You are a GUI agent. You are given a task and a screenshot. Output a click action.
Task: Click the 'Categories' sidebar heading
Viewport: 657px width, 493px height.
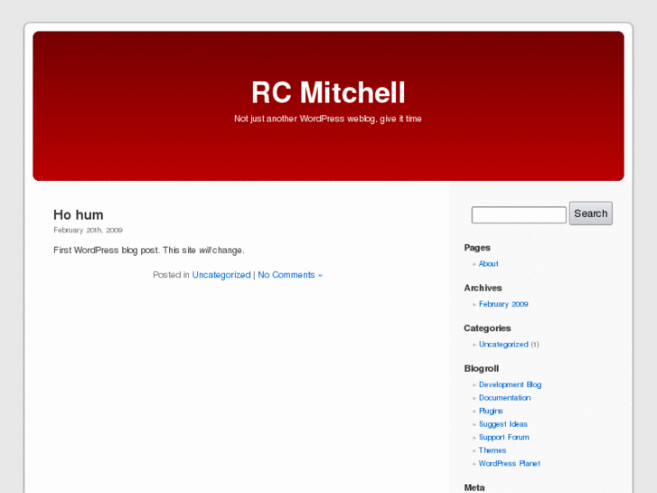(487, 328)
